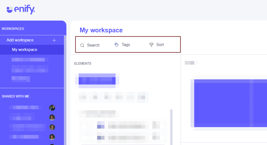Open My workspace in sidebar
The height and width of the screenshot is (145, 267).
click(32, 50)
